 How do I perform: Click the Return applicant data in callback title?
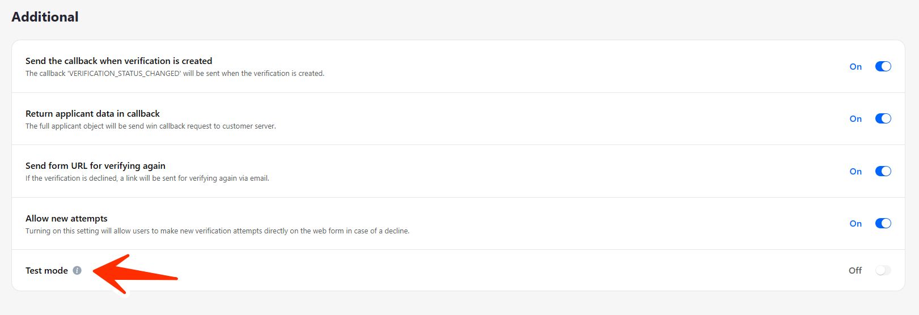point(92,114)
